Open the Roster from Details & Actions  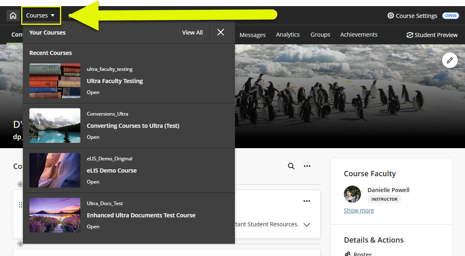point(362,254)
